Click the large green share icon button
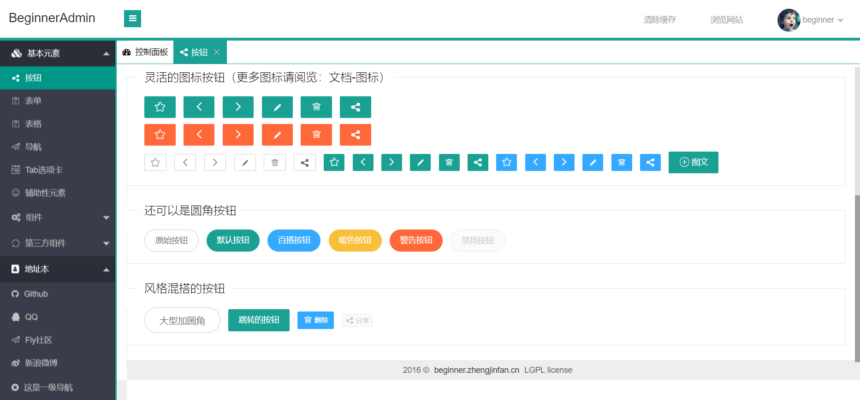Image resolution: width=860 pixels, height=400 pixels. tap(355, 107)
